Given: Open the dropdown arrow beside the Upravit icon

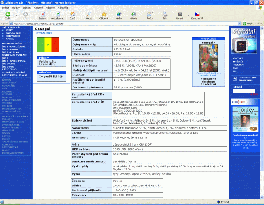Looking at the screenshot, I should click(188, 15).
